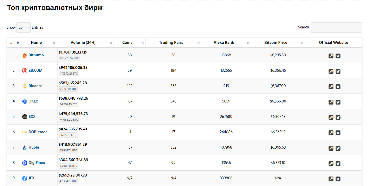
Task: Open ZB.COM's Twitter icon
Action: click(338, 71)
